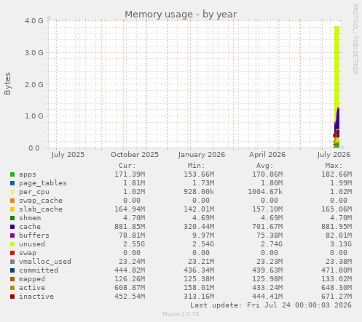Click the cache max value 881.95M
362x322 pixels.
point(337,227)
